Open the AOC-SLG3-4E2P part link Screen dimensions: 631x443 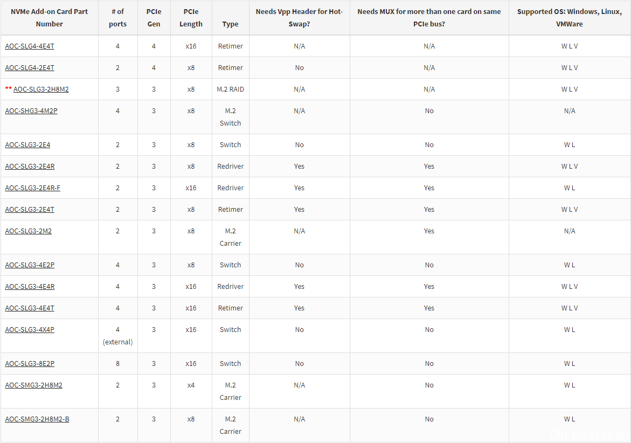pos(30,265)
